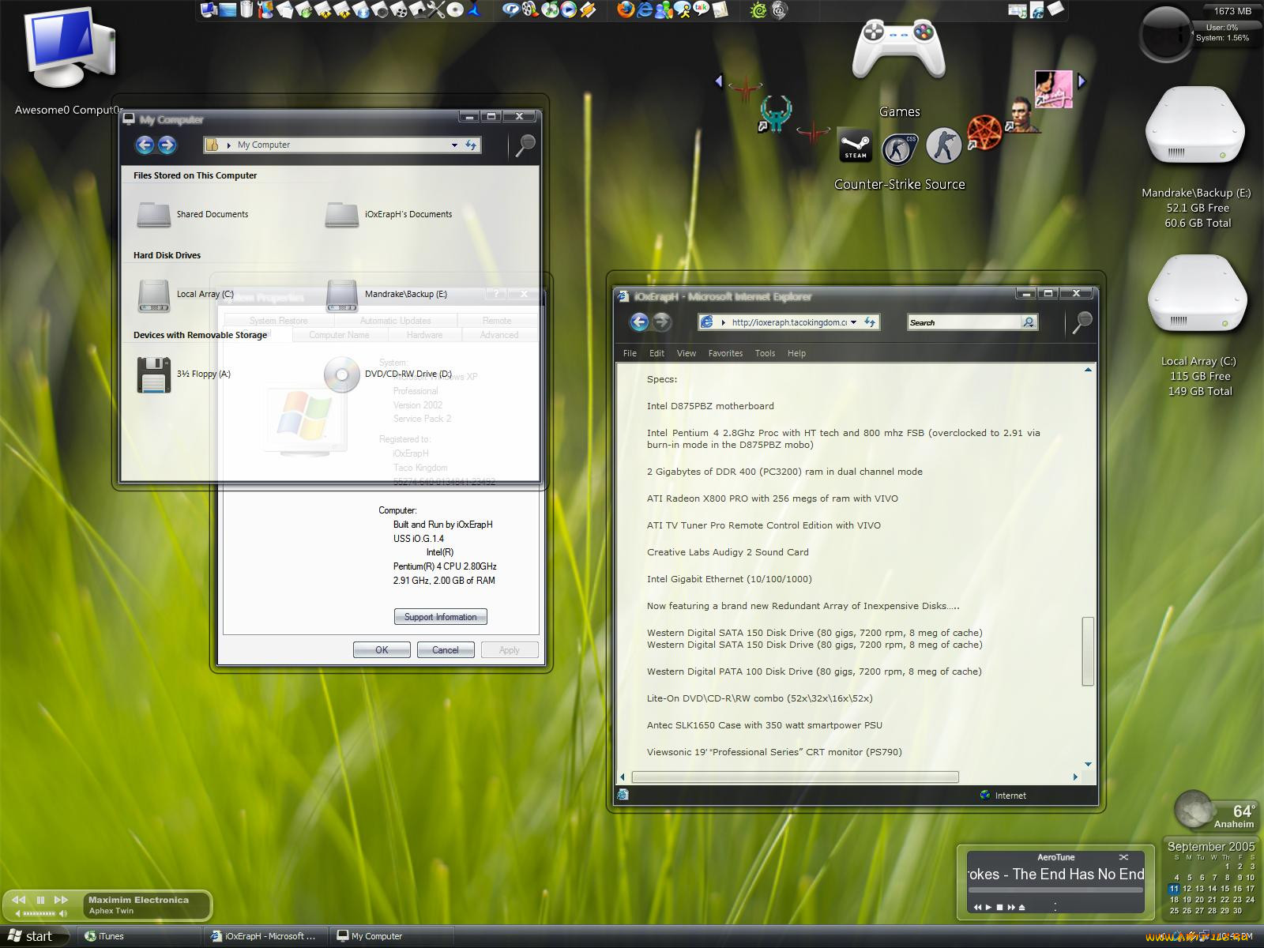The image size is (1264, 948).
Task: Launch AIM from the top dock
Action: pyautogui.click(x=682, y=9)
